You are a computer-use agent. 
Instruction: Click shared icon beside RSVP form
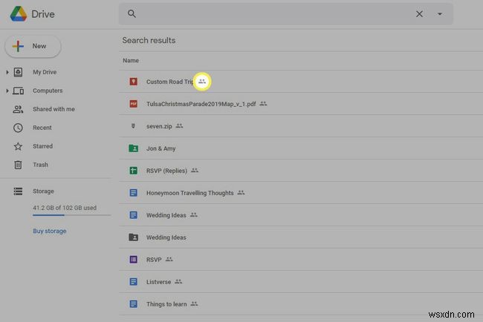(169, 259)
